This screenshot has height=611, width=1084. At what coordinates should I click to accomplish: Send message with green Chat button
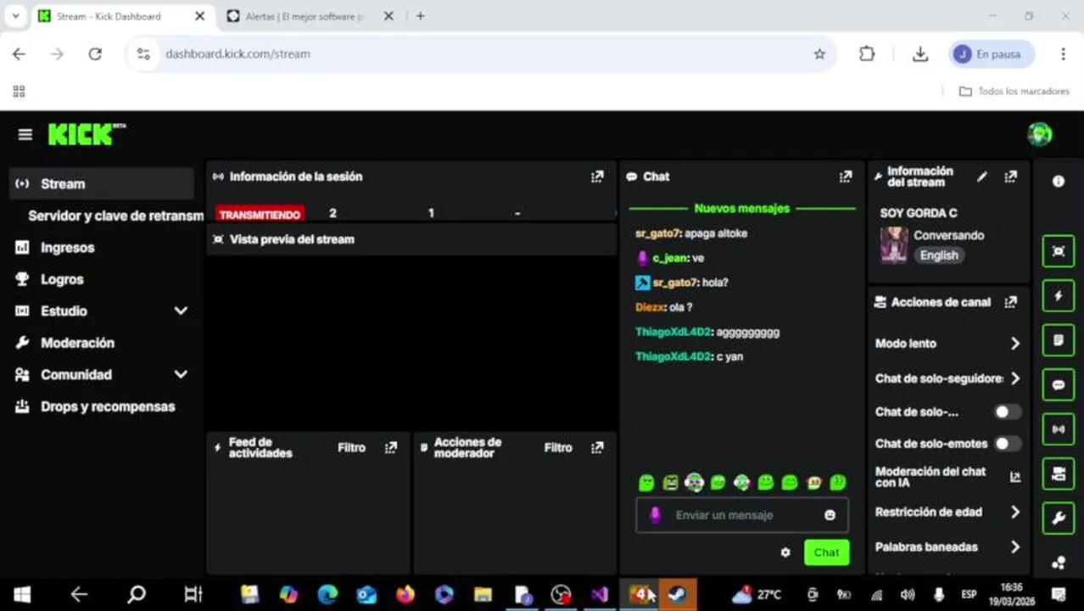click(x=826, y=552)
